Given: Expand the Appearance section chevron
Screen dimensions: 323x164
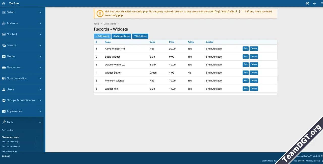Looking at the screenshot, I should tap(40, 111).
